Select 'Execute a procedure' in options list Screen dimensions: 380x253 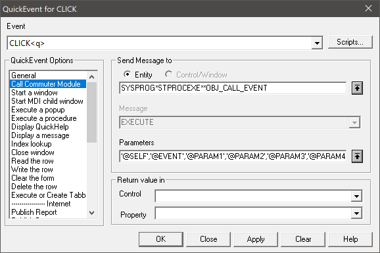(44, 118)
